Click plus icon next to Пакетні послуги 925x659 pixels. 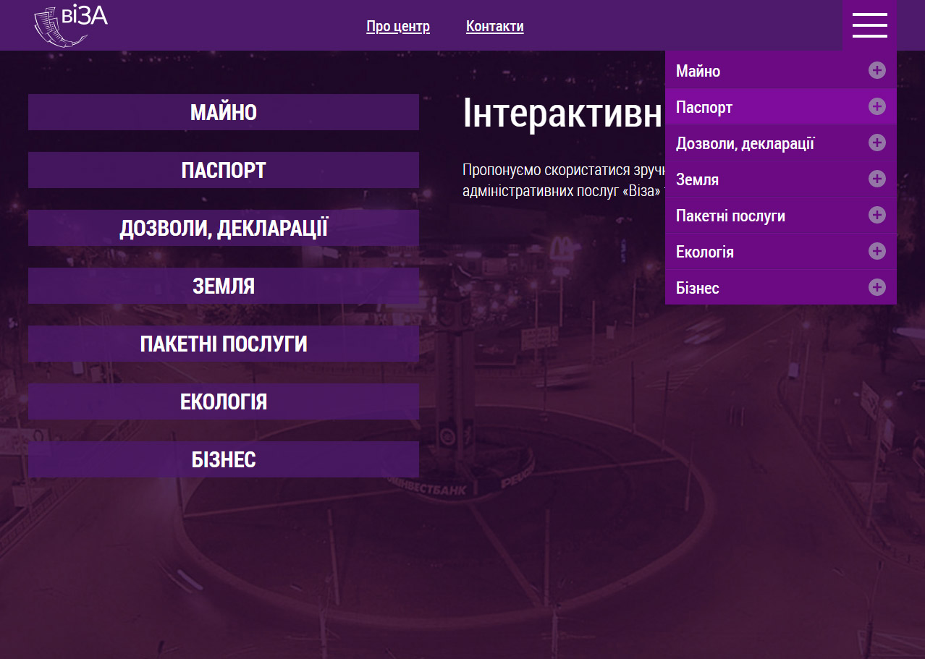click(x=877, y=215)
